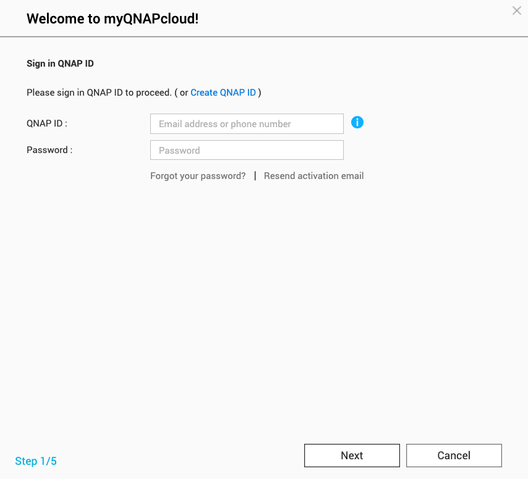The image size is (528, 479).
Task: Cancel the sign-in wizard
Action: (x=454, y=456)
